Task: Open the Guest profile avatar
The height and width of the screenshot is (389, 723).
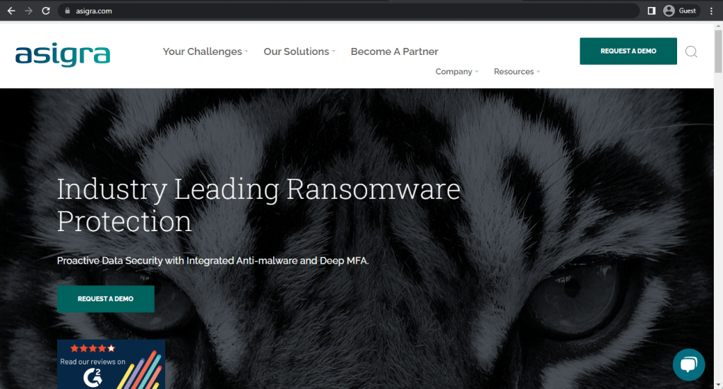Action: click(x=669, y=11)
